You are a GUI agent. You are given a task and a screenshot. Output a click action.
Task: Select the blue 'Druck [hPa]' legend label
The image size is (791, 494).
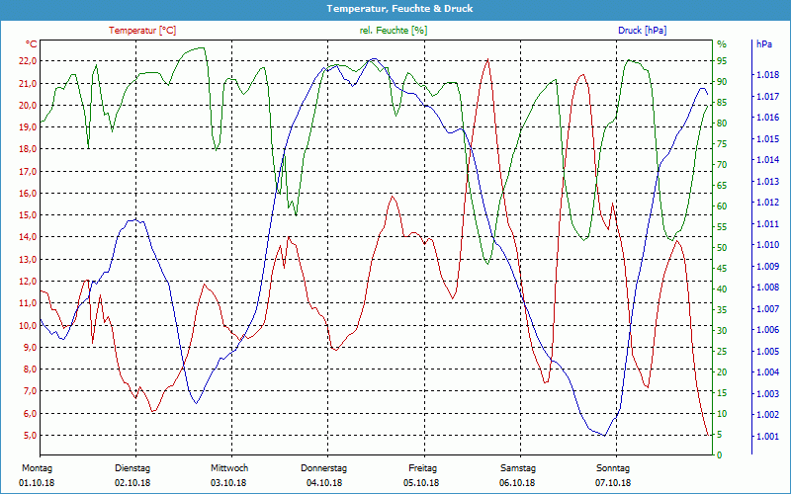[x=642, y=31]
